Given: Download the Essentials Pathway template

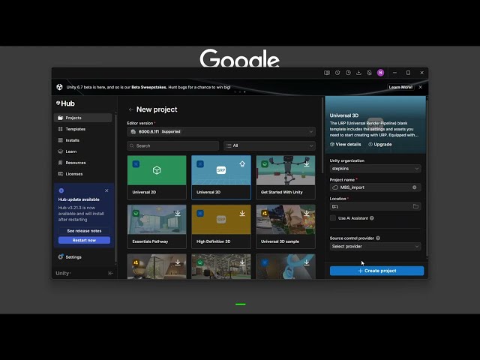Looking at the screenshot, I should (x=178, y=213).
